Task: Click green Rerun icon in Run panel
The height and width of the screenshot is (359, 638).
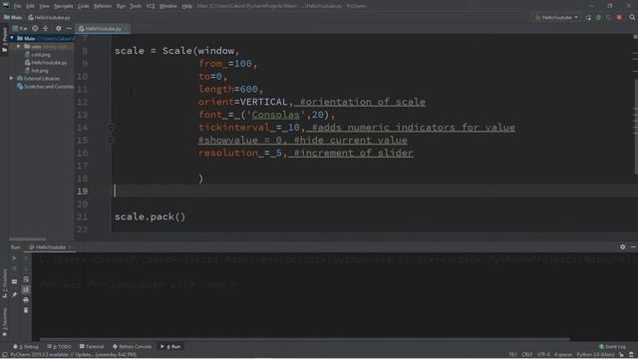Action: click(14, 258)
